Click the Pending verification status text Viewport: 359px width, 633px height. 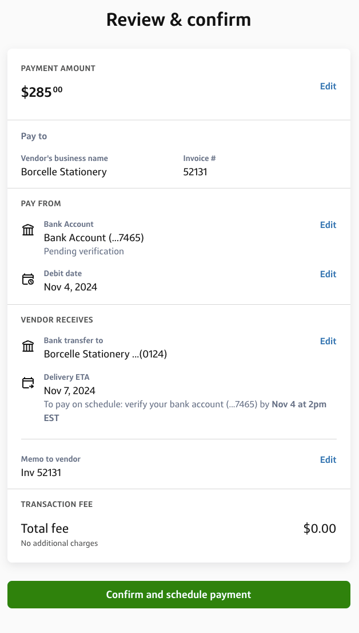coord(83,251)
